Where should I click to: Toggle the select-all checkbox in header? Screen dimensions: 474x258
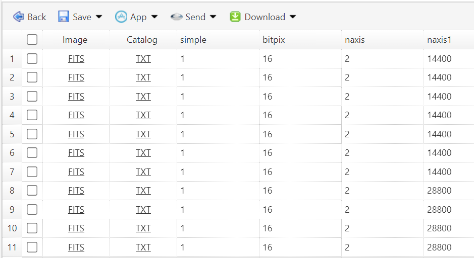click(x=32, y=40)
